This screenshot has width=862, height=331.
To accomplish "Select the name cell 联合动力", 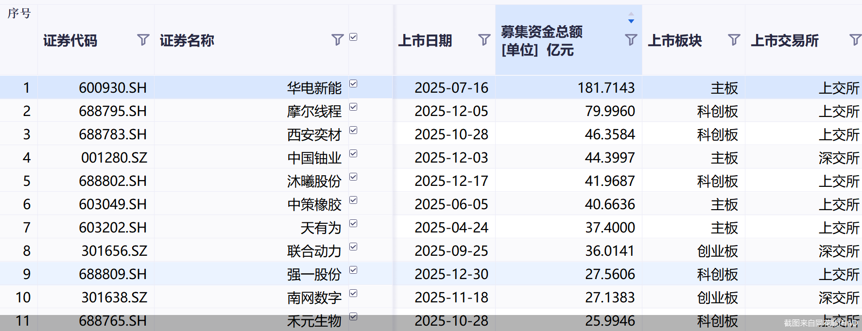I will (314, 251).
